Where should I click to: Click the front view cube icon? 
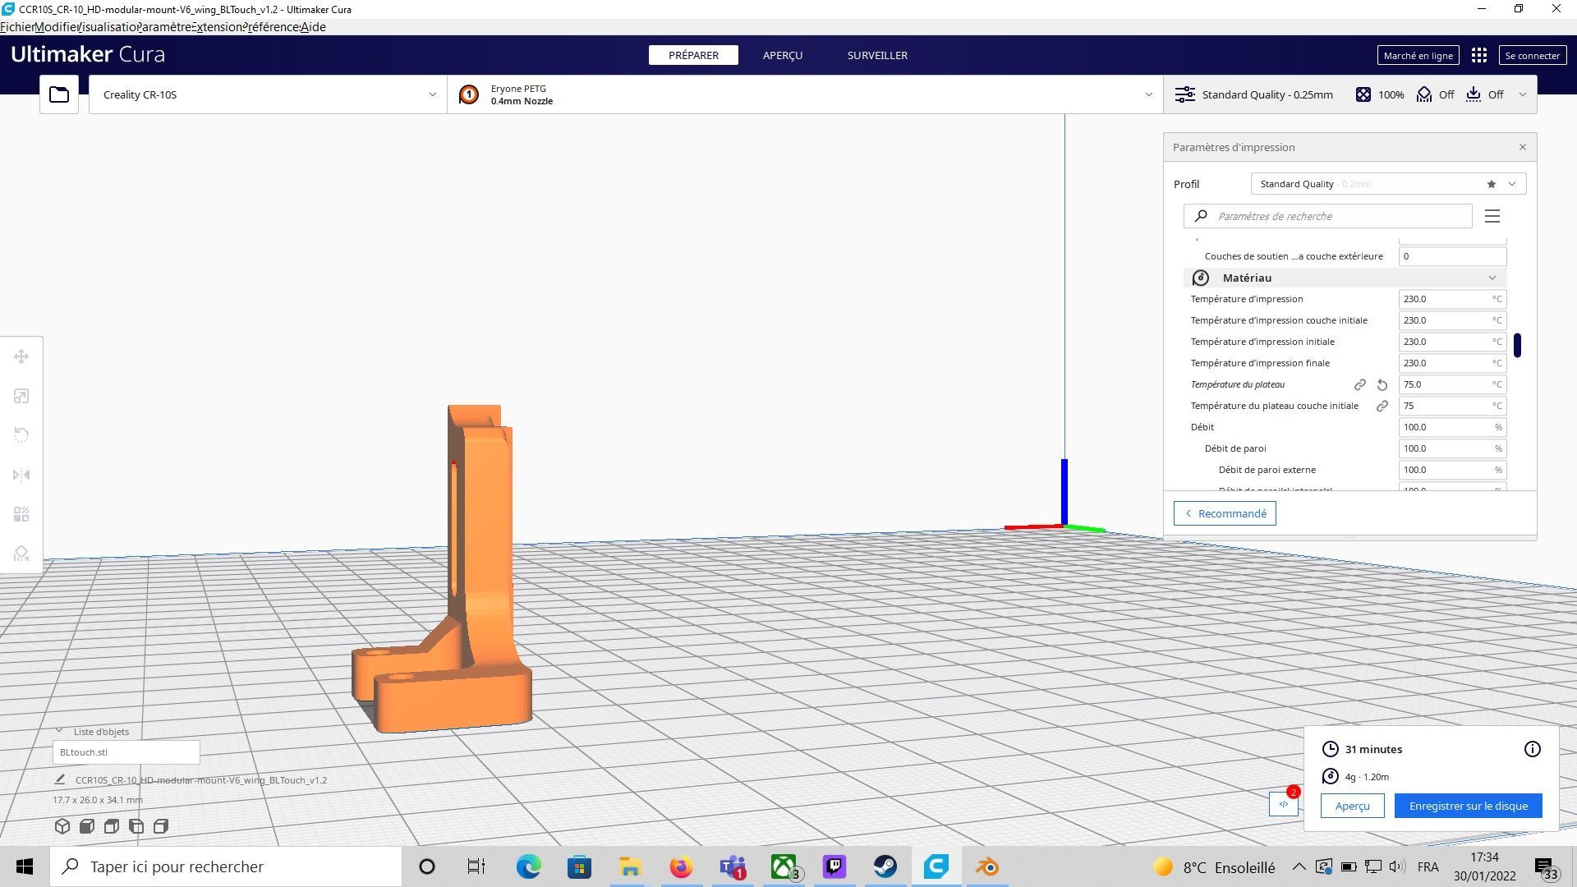pyautogui.click(x=87, y=826)
